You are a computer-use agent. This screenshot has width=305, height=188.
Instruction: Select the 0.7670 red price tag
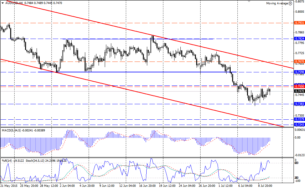(x=299, y=62)
